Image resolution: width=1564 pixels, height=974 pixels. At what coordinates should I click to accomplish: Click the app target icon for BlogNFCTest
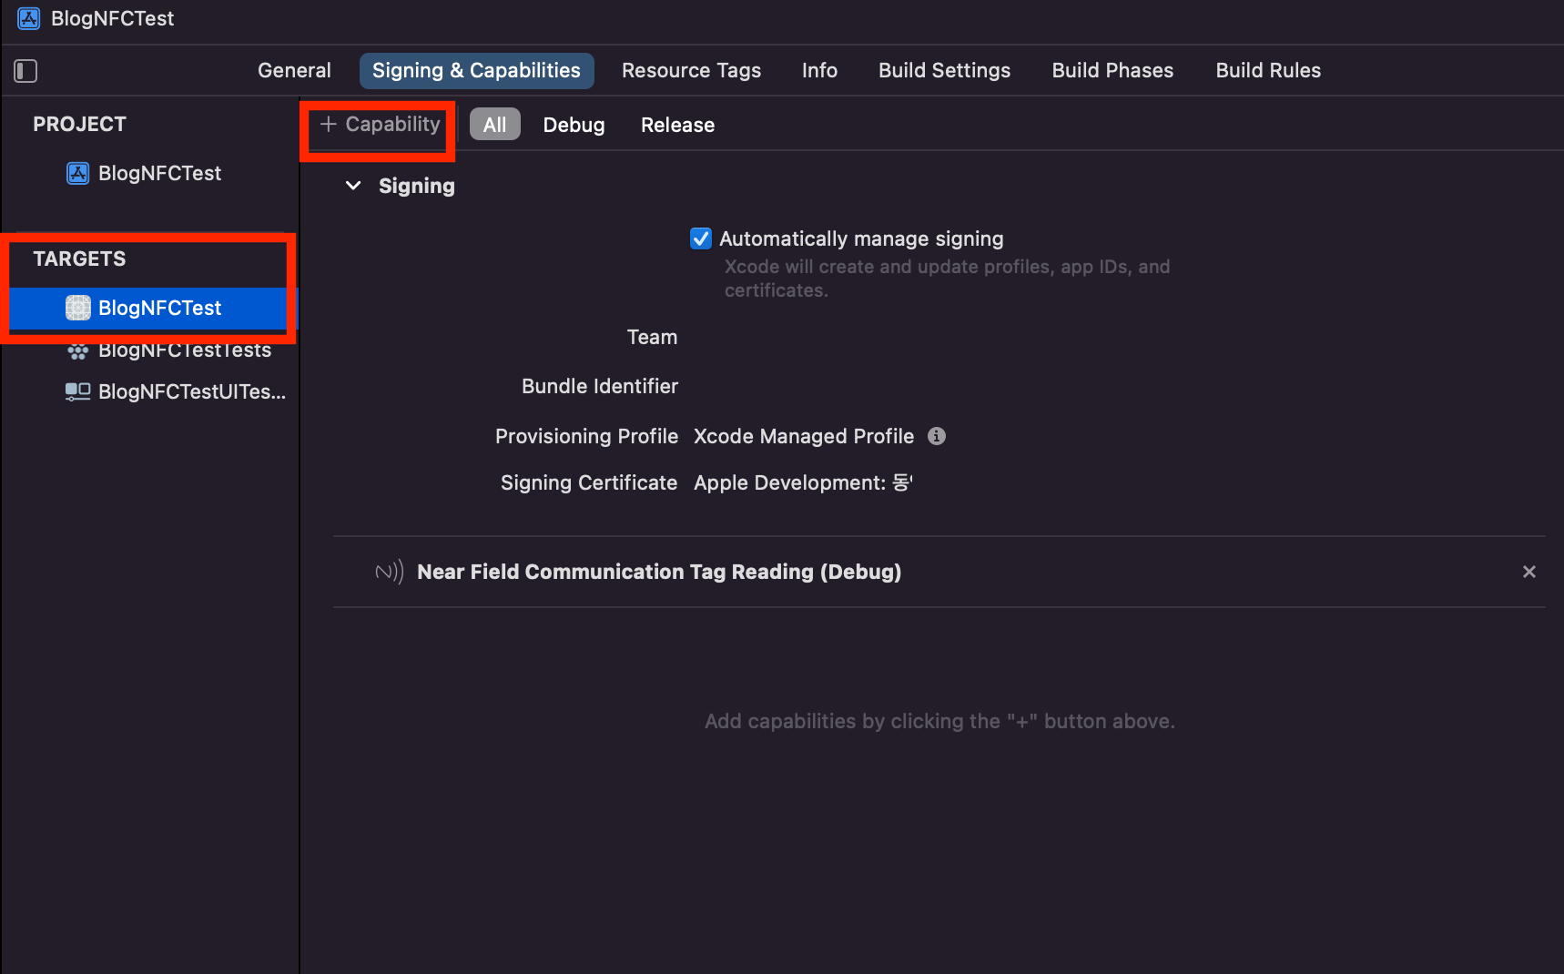click(78, 308)
